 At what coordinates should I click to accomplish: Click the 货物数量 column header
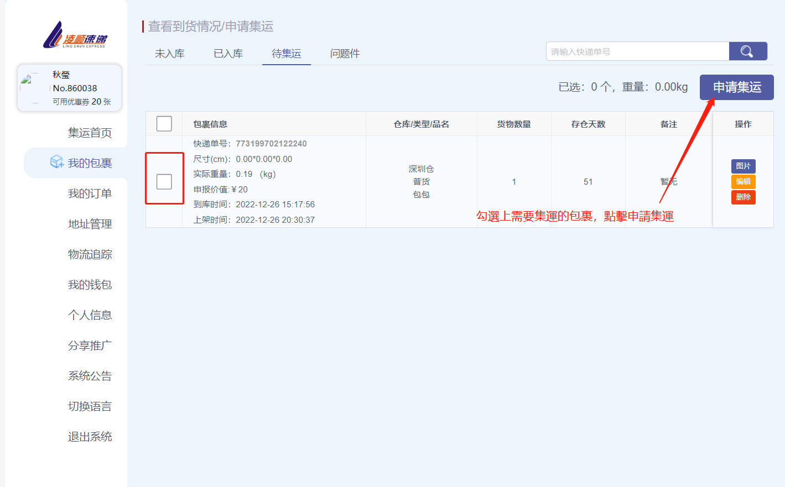pos(514,124)
